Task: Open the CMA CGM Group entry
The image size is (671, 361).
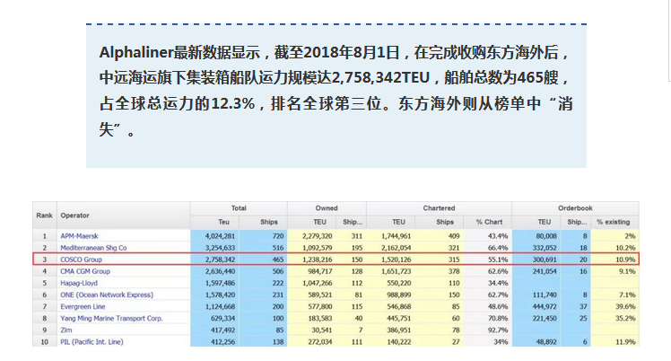Action: click(88, 270)
